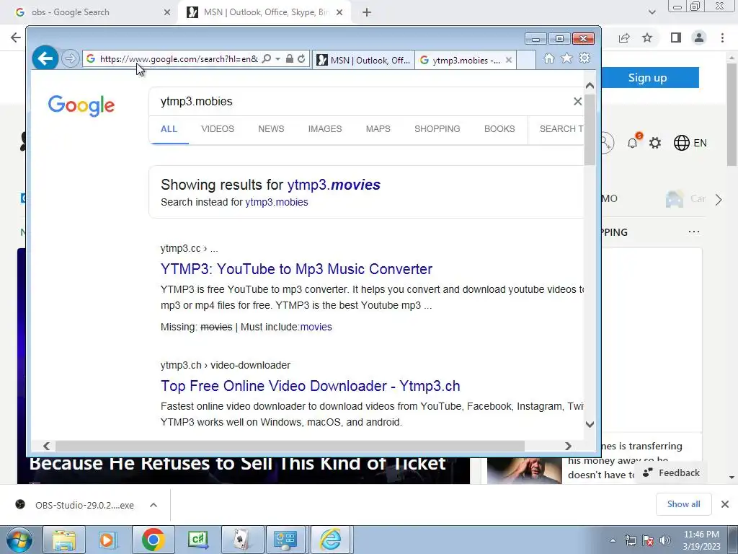Open MSN notifications bell icon
The image size is (738, 554).
pos(633,143)
